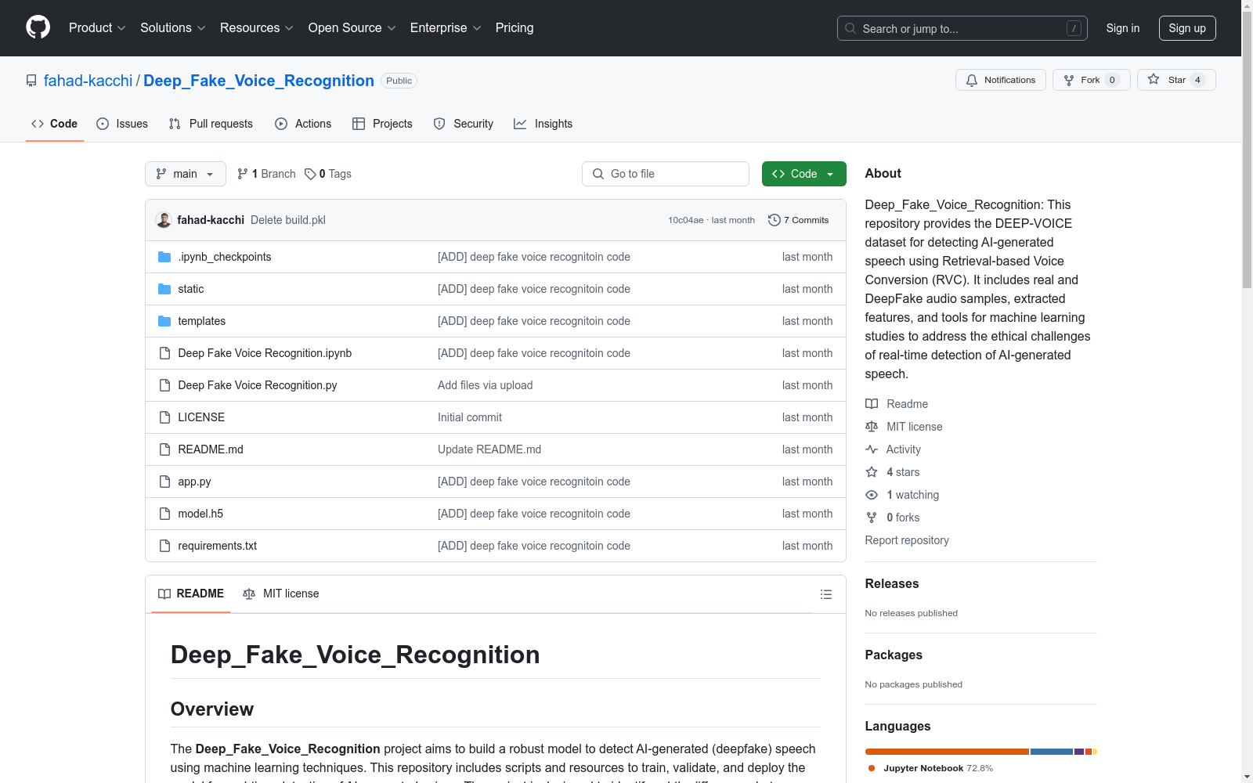Open fahad-kacchi avatar in commit row
1253x783 pixels.
[164, 220]
